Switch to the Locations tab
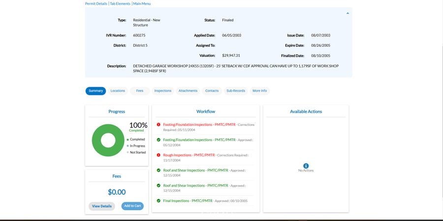The width and height of the screenshot is (443, 221). pos(118,91)
